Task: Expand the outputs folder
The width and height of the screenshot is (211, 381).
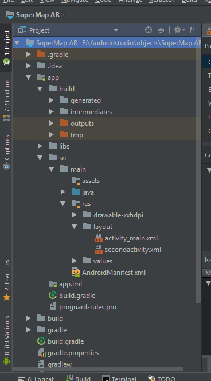Action: pyautogui.click(x=51, y=123)
